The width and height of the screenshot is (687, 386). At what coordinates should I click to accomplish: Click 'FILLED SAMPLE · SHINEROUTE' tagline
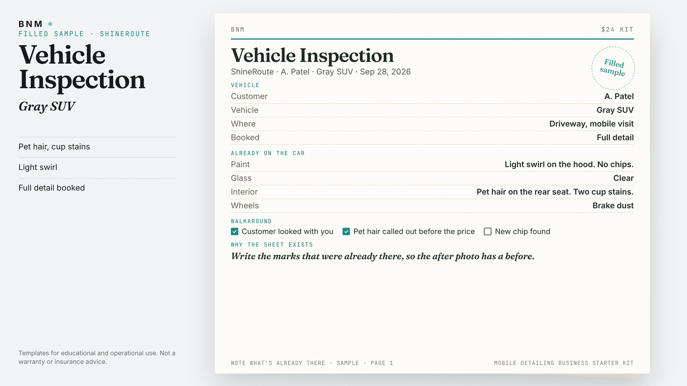point(84,34)
